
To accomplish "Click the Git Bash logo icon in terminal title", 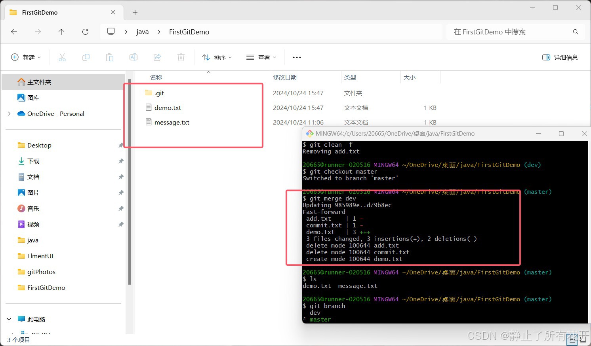I will click(x=309, y=134).
